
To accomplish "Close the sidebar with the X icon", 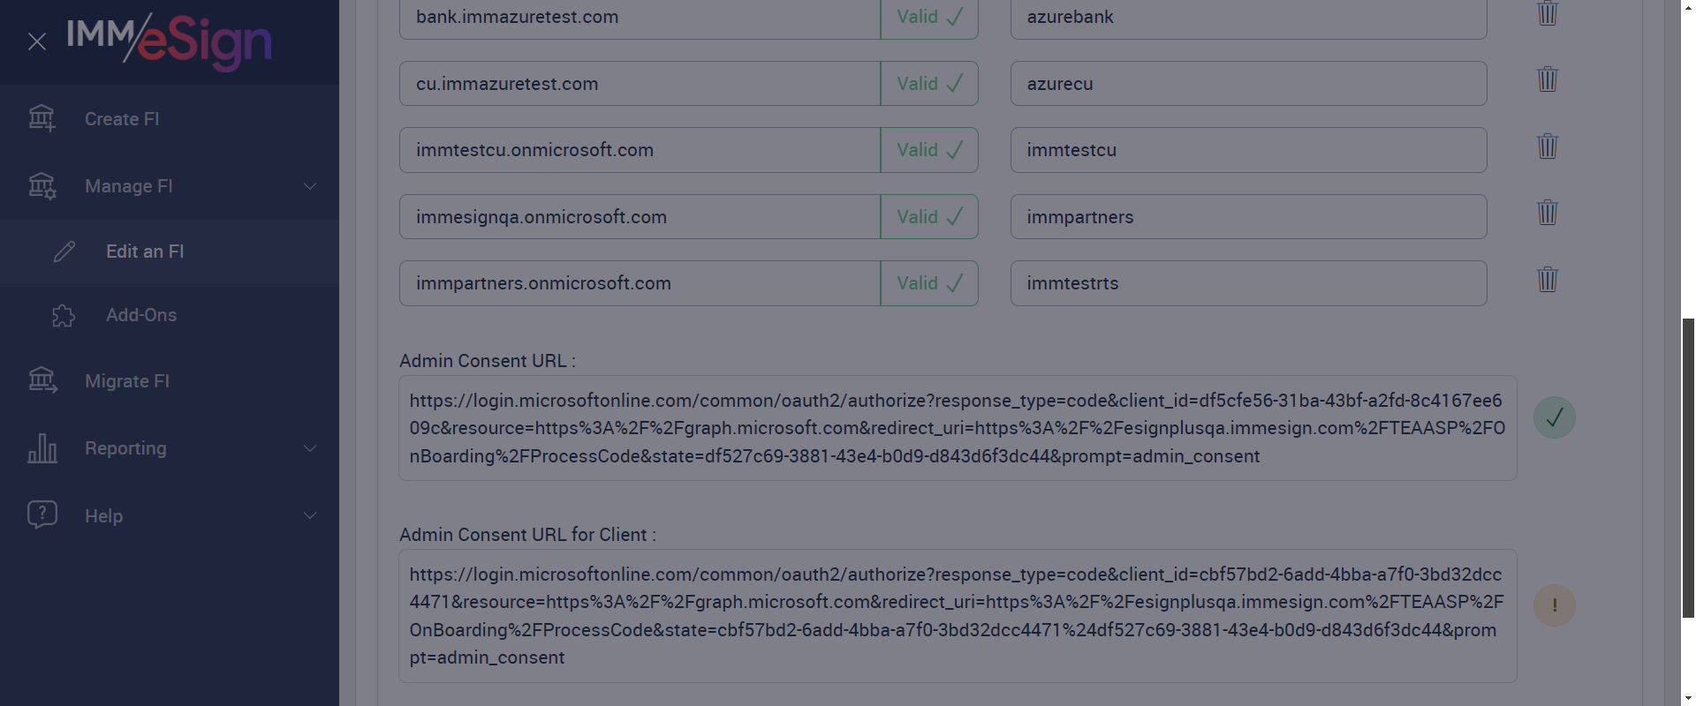I will point(37,41).
